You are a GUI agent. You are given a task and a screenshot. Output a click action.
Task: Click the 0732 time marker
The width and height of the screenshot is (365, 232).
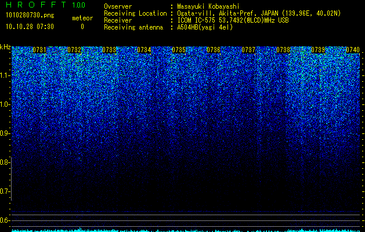coord(74,50)
